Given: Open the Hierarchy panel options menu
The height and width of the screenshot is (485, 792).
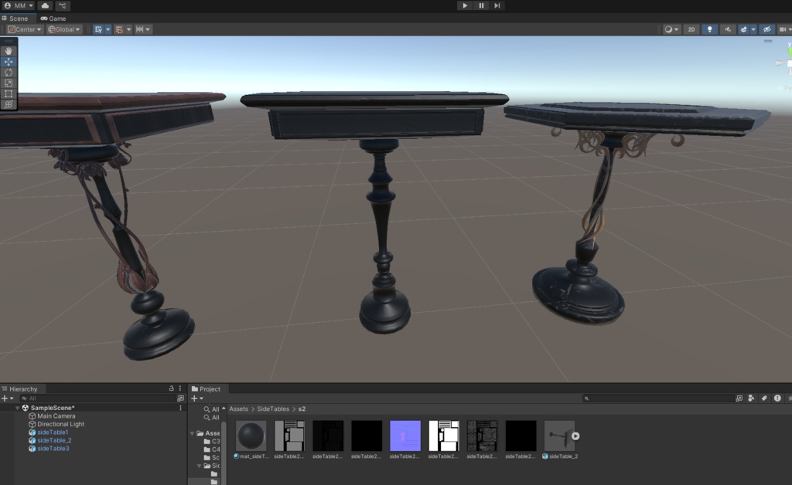Looking at the screenshot, I should (180, 388).
